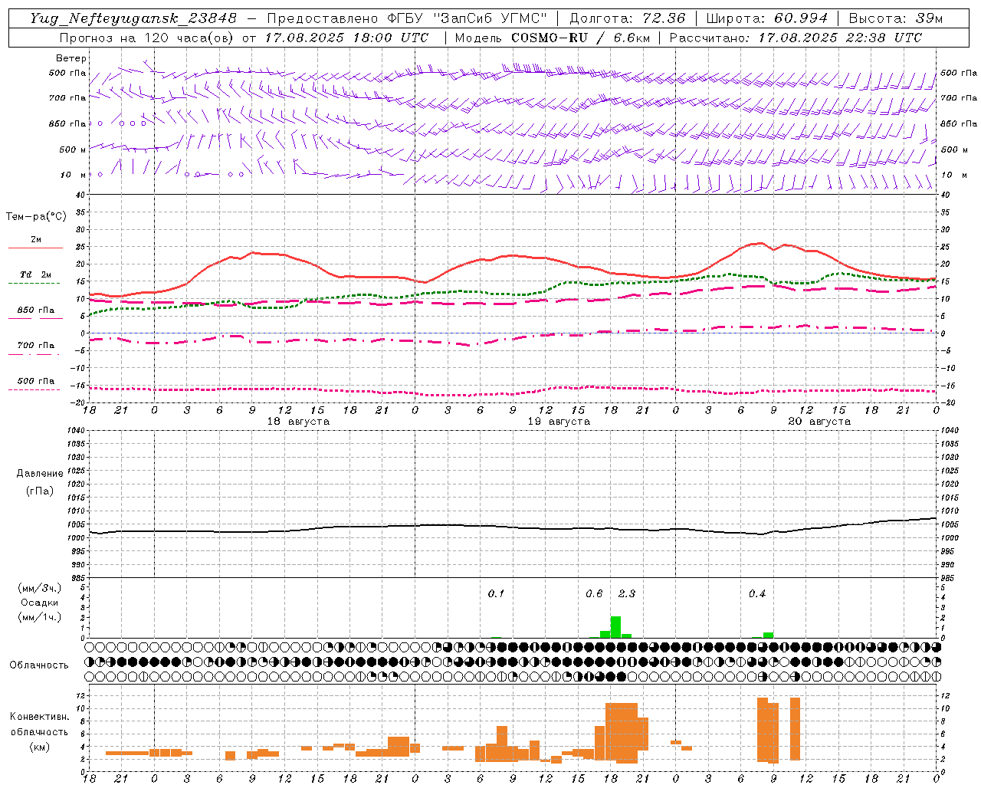
Task: Click the green precipitation bar below 0.4
Action: [x=768, y=635]
